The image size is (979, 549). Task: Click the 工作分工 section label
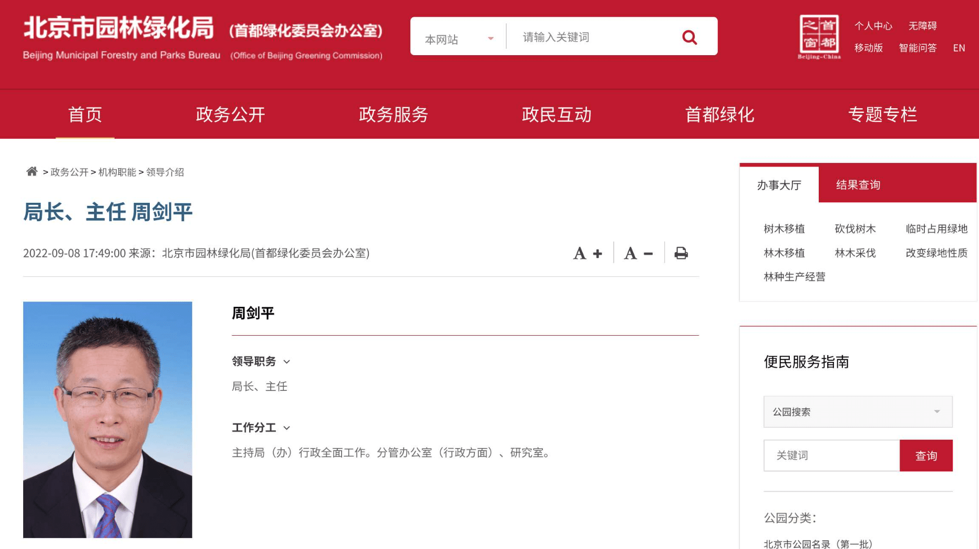pos(254,428)
